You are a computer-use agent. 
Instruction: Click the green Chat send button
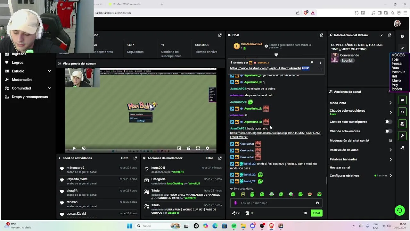click(316, 213)
